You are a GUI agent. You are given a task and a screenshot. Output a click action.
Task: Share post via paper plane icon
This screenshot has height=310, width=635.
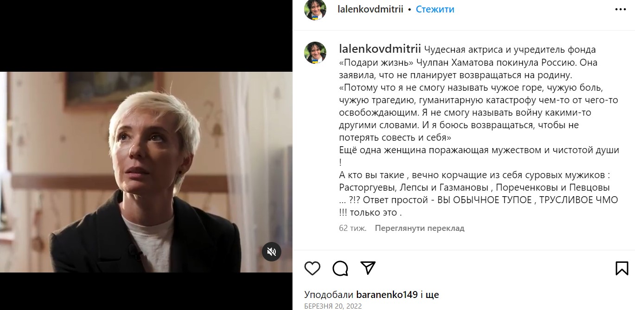[368, 268]
